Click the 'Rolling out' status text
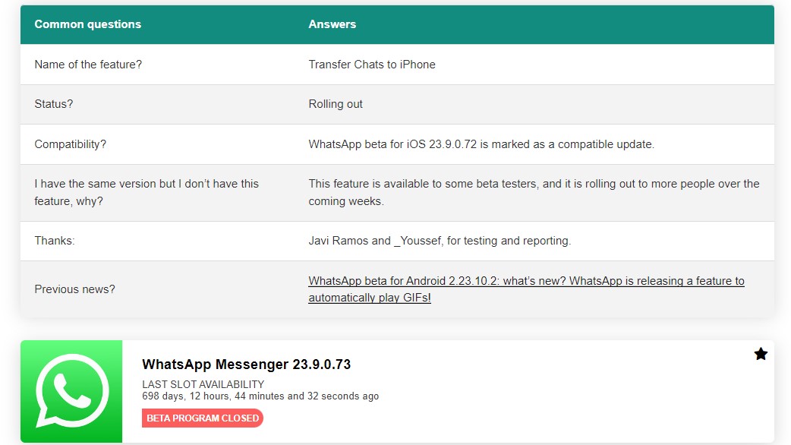Screen dimensions: 791x445 click(336, 104)
